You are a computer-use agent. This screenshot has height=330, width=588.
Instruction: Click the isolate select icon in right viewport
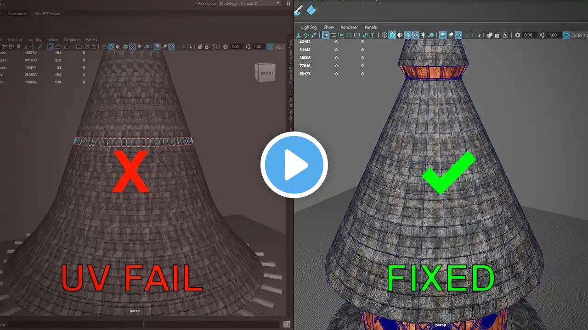[478, 35]
